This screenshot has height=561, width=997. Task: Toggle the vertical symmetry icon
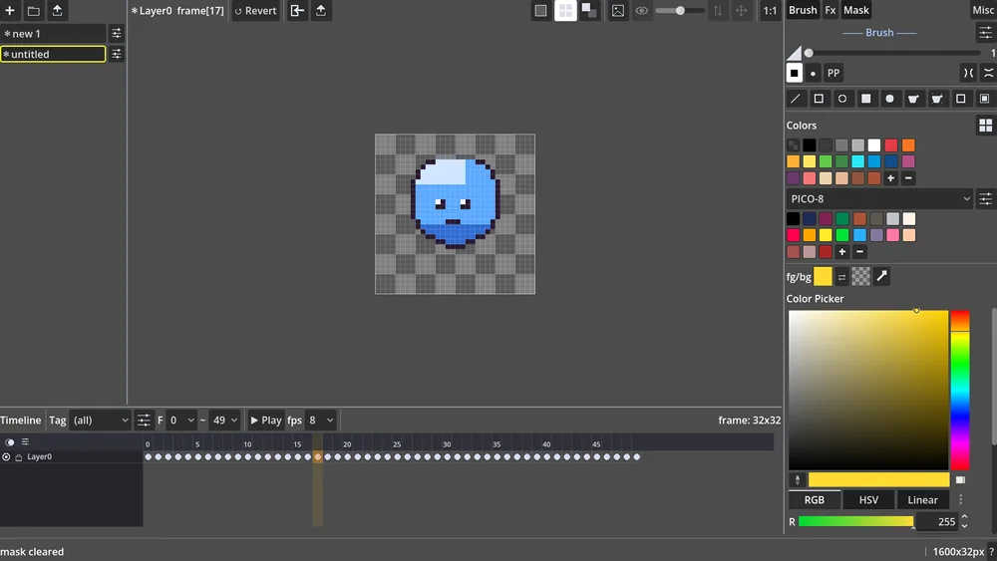pyautogui.click(x=989, y=73)
